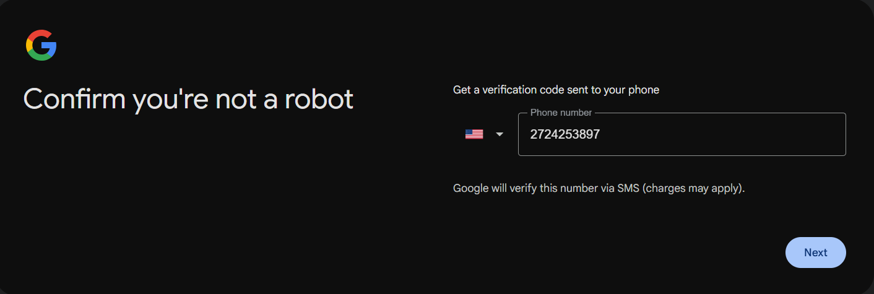Open the country selector beside the phone field
Viewport: 874px width, 294px height.
pyautogui.click(x=485, y=134)
